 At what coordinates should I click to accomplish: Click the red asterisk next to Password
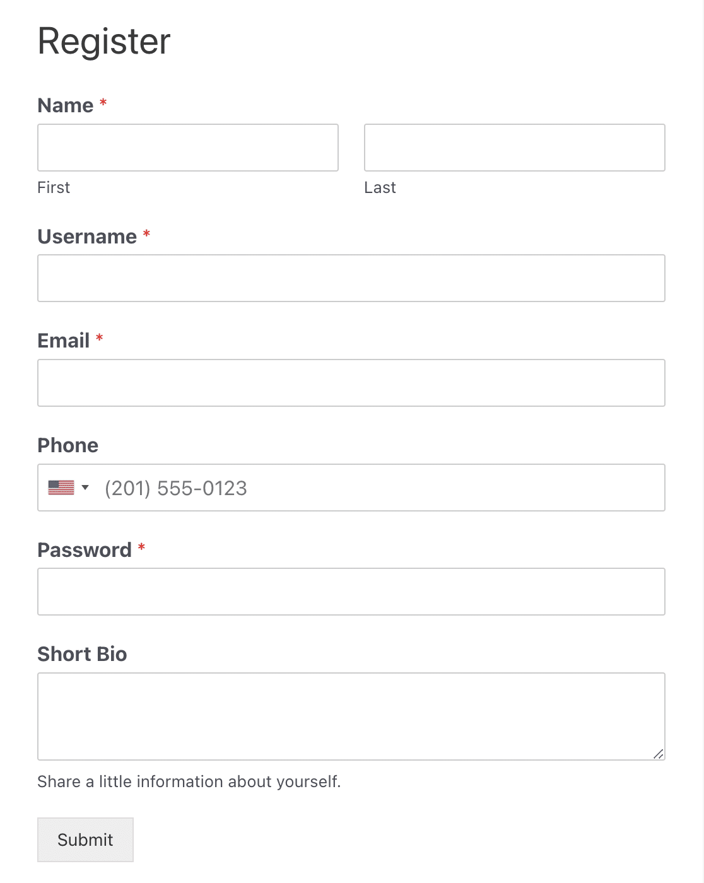click(141, 546)
